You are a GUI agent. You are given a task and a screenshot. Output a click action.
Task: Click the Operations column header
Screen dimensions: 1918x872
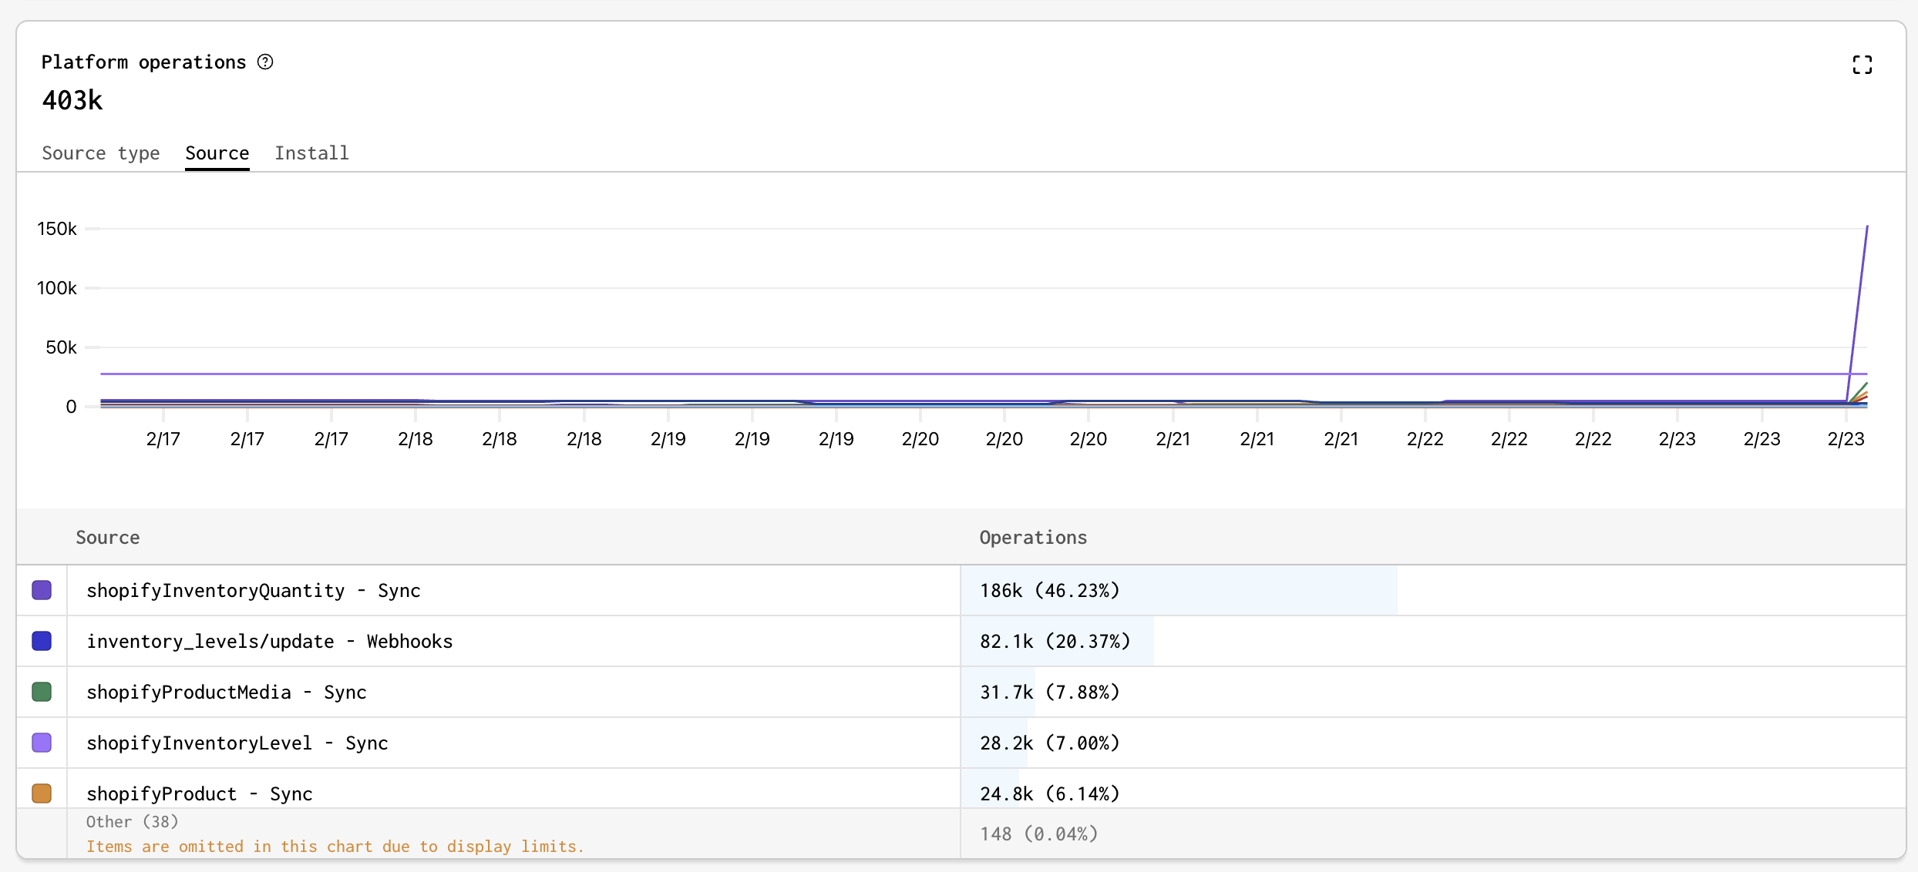click(x=1033, y=538)
